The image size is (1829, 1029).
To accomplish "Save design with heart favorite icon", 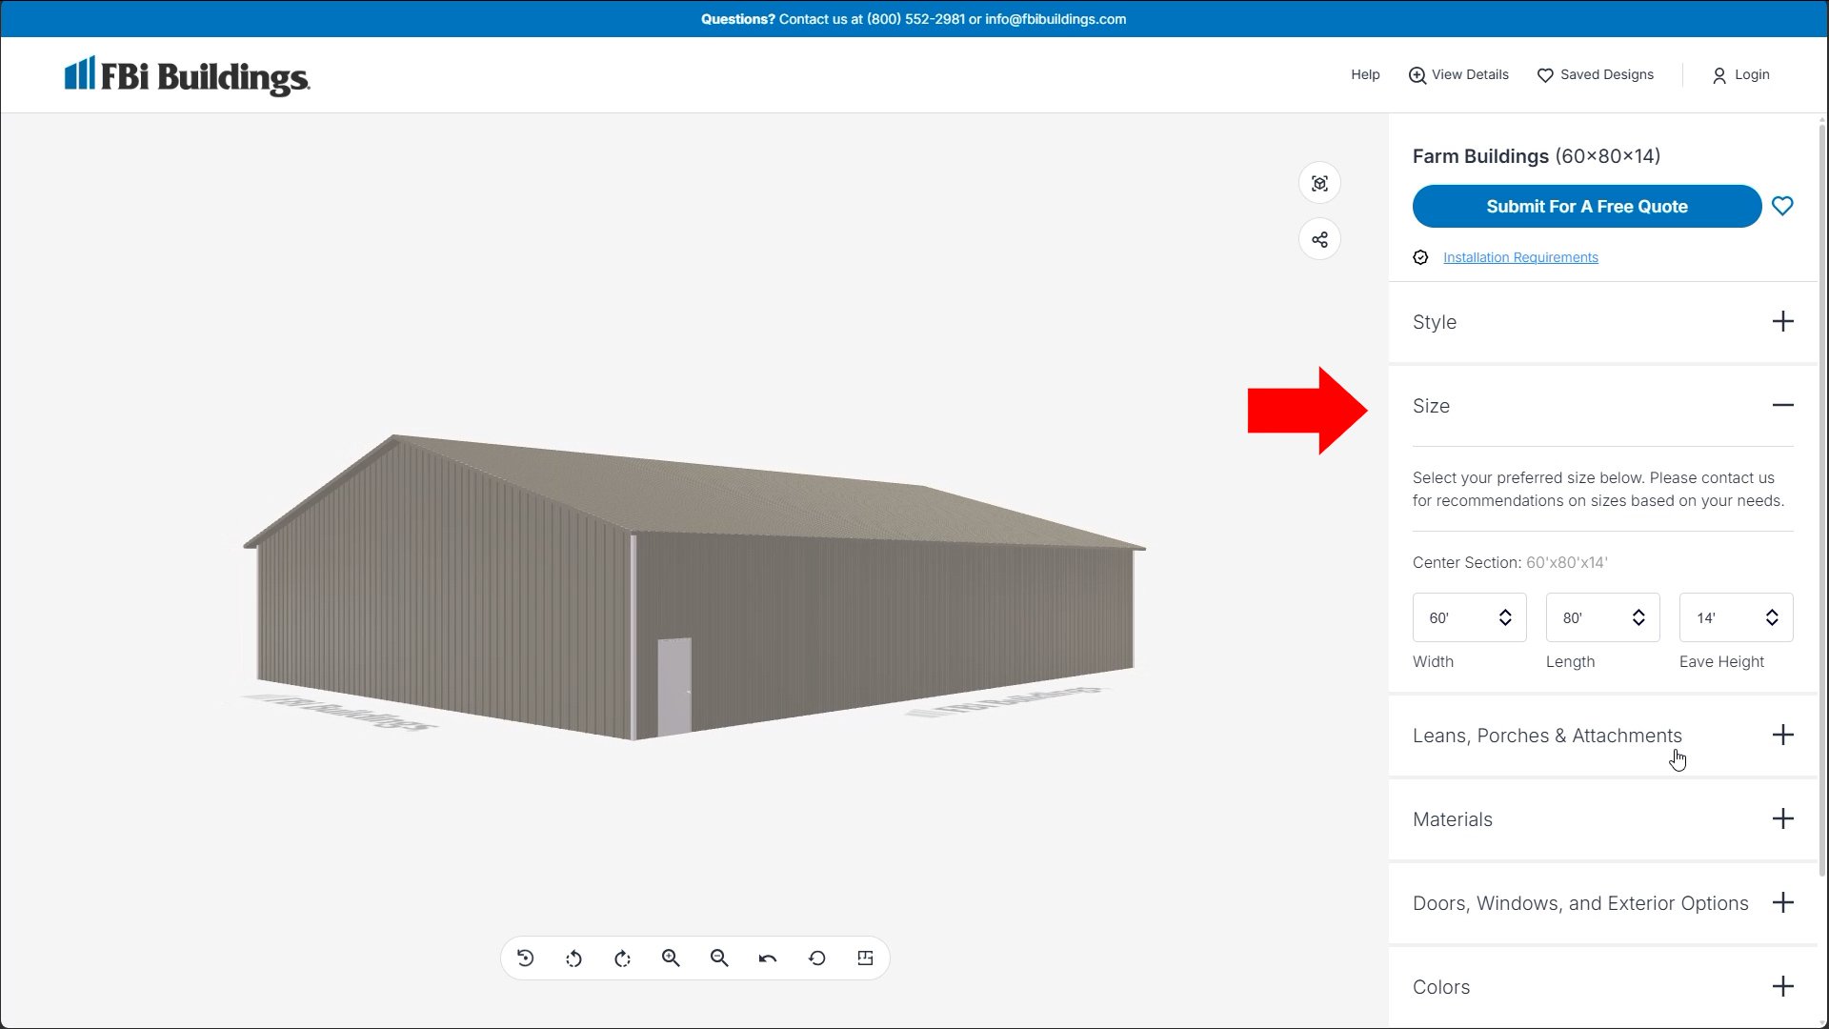I will tap(1782, 206).
